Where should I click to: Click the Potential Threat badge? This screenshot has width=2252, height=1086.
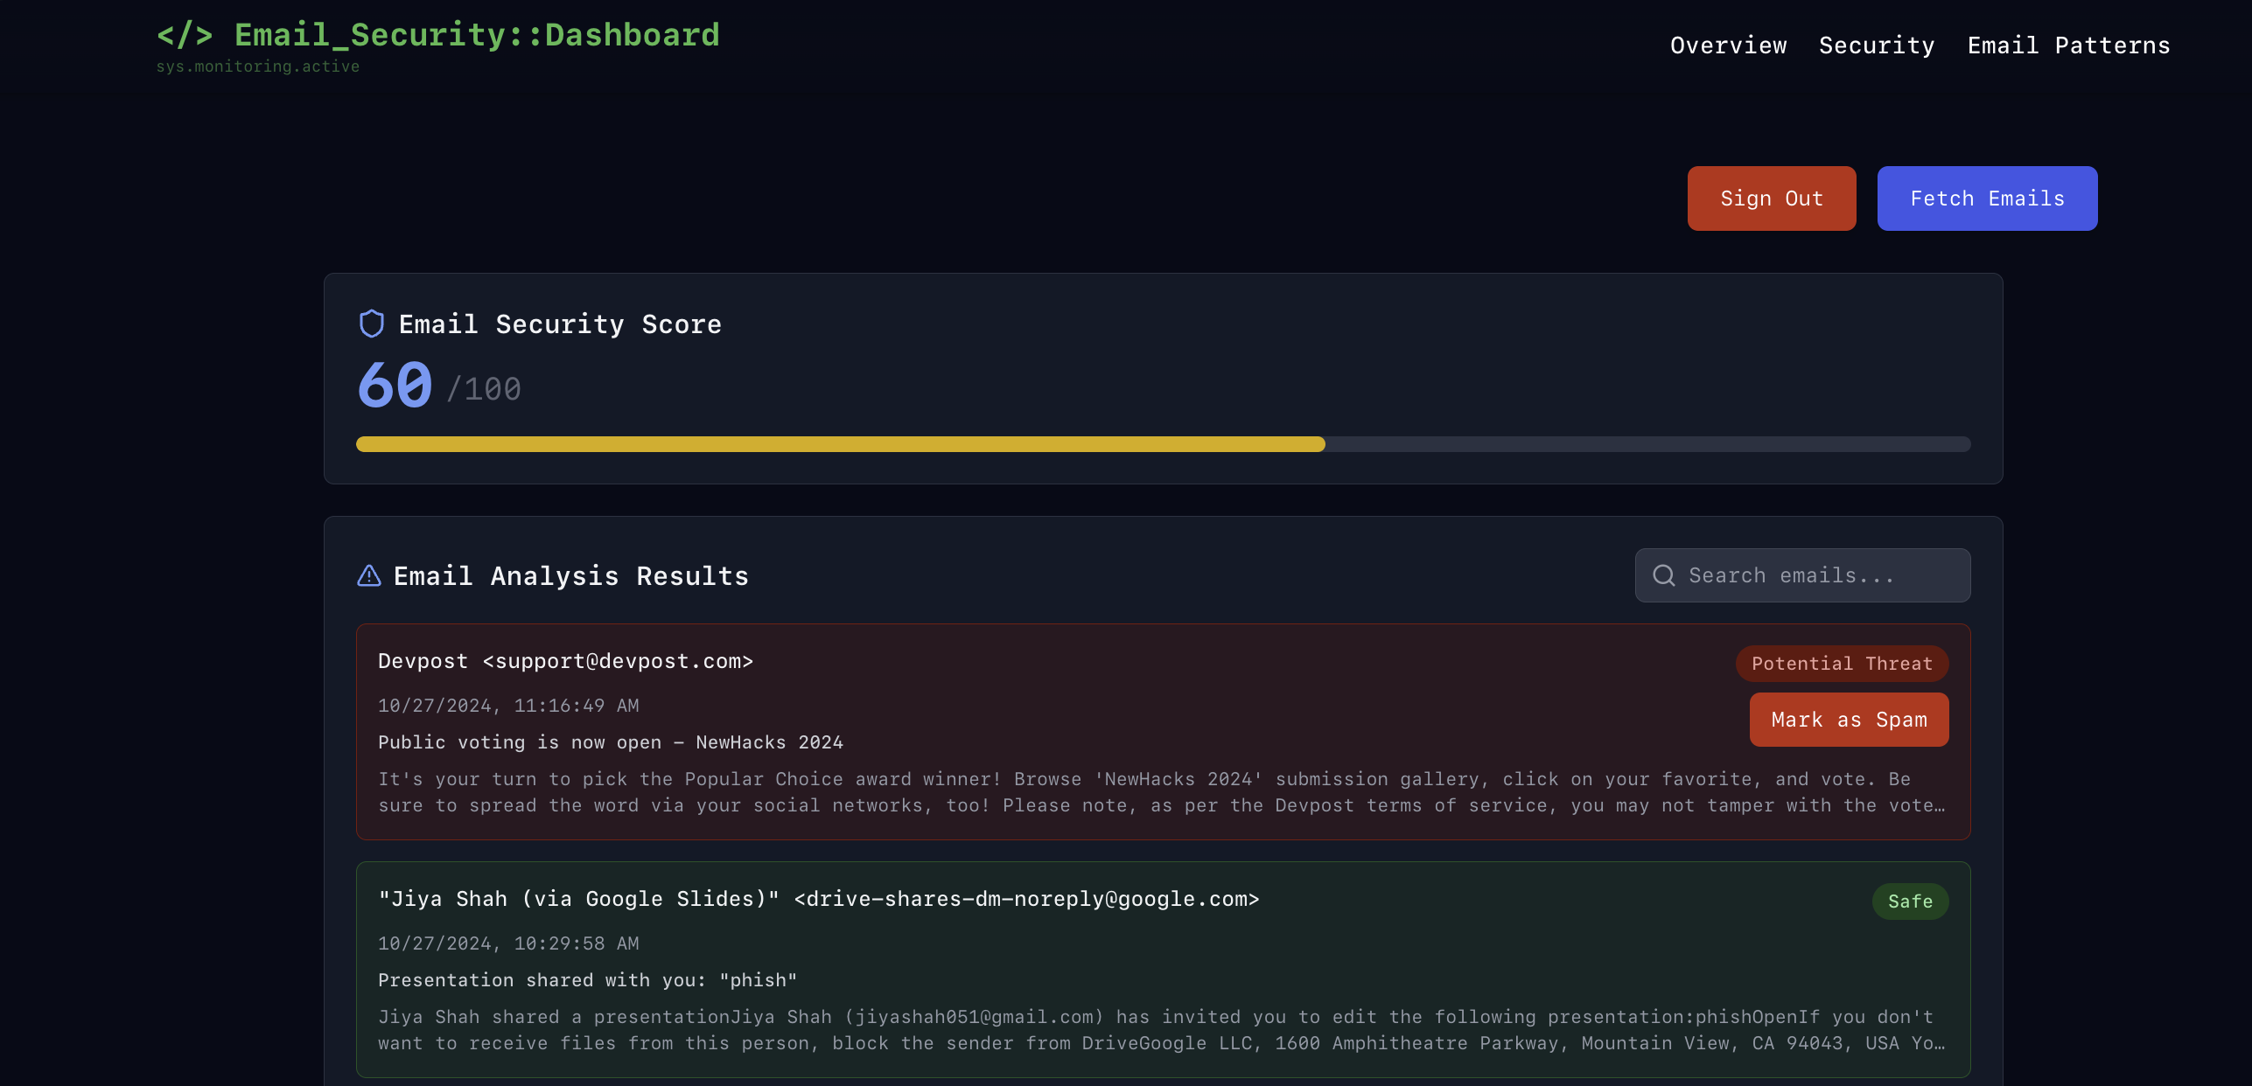[1842, 664]
